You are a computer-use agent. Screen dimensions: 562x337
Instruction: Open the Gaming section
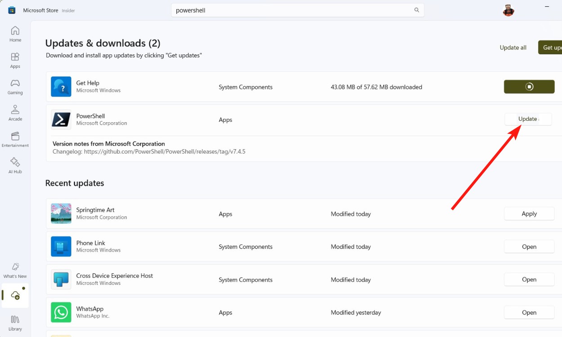tap(15, 86)
